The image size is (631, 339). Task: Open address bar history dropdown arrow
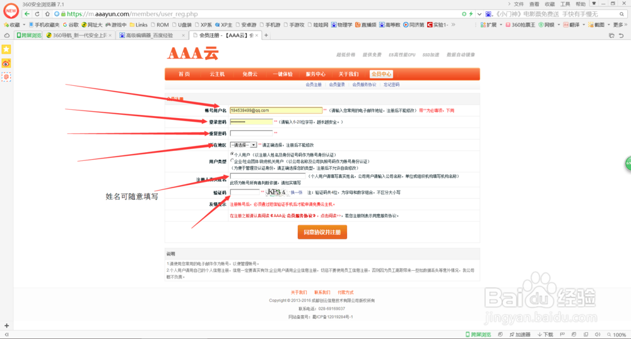pyautogui.click(x=480, y=14)
